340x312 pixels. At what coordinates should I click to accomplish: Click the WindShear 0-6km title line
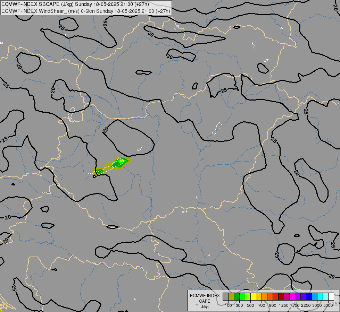pyautogui.click(x=86, y=11)
